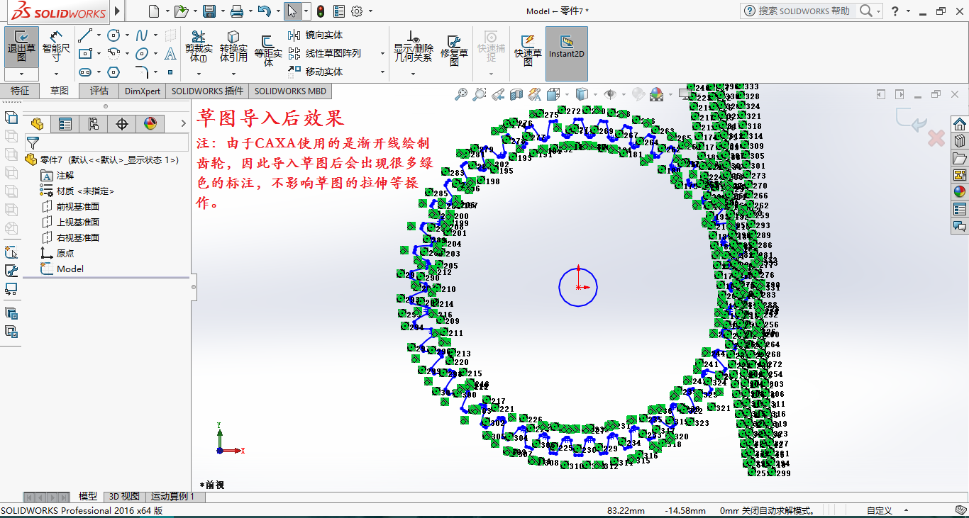Click the Print icon
Screen dimensions: 969x518
coord(237,11)
